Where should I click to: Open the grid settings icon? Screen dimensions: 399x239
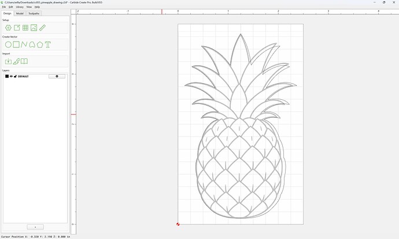25,28
